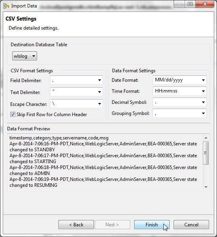217x237 pixels.
Task: Click the maximize window button
Action: [x=190, y=4]
